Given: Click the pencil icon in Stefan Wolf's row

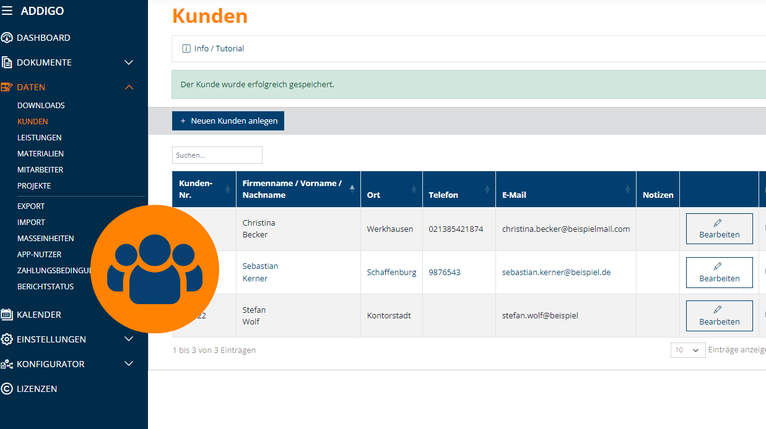Looking at the screenshot, I should pos(718,310).
